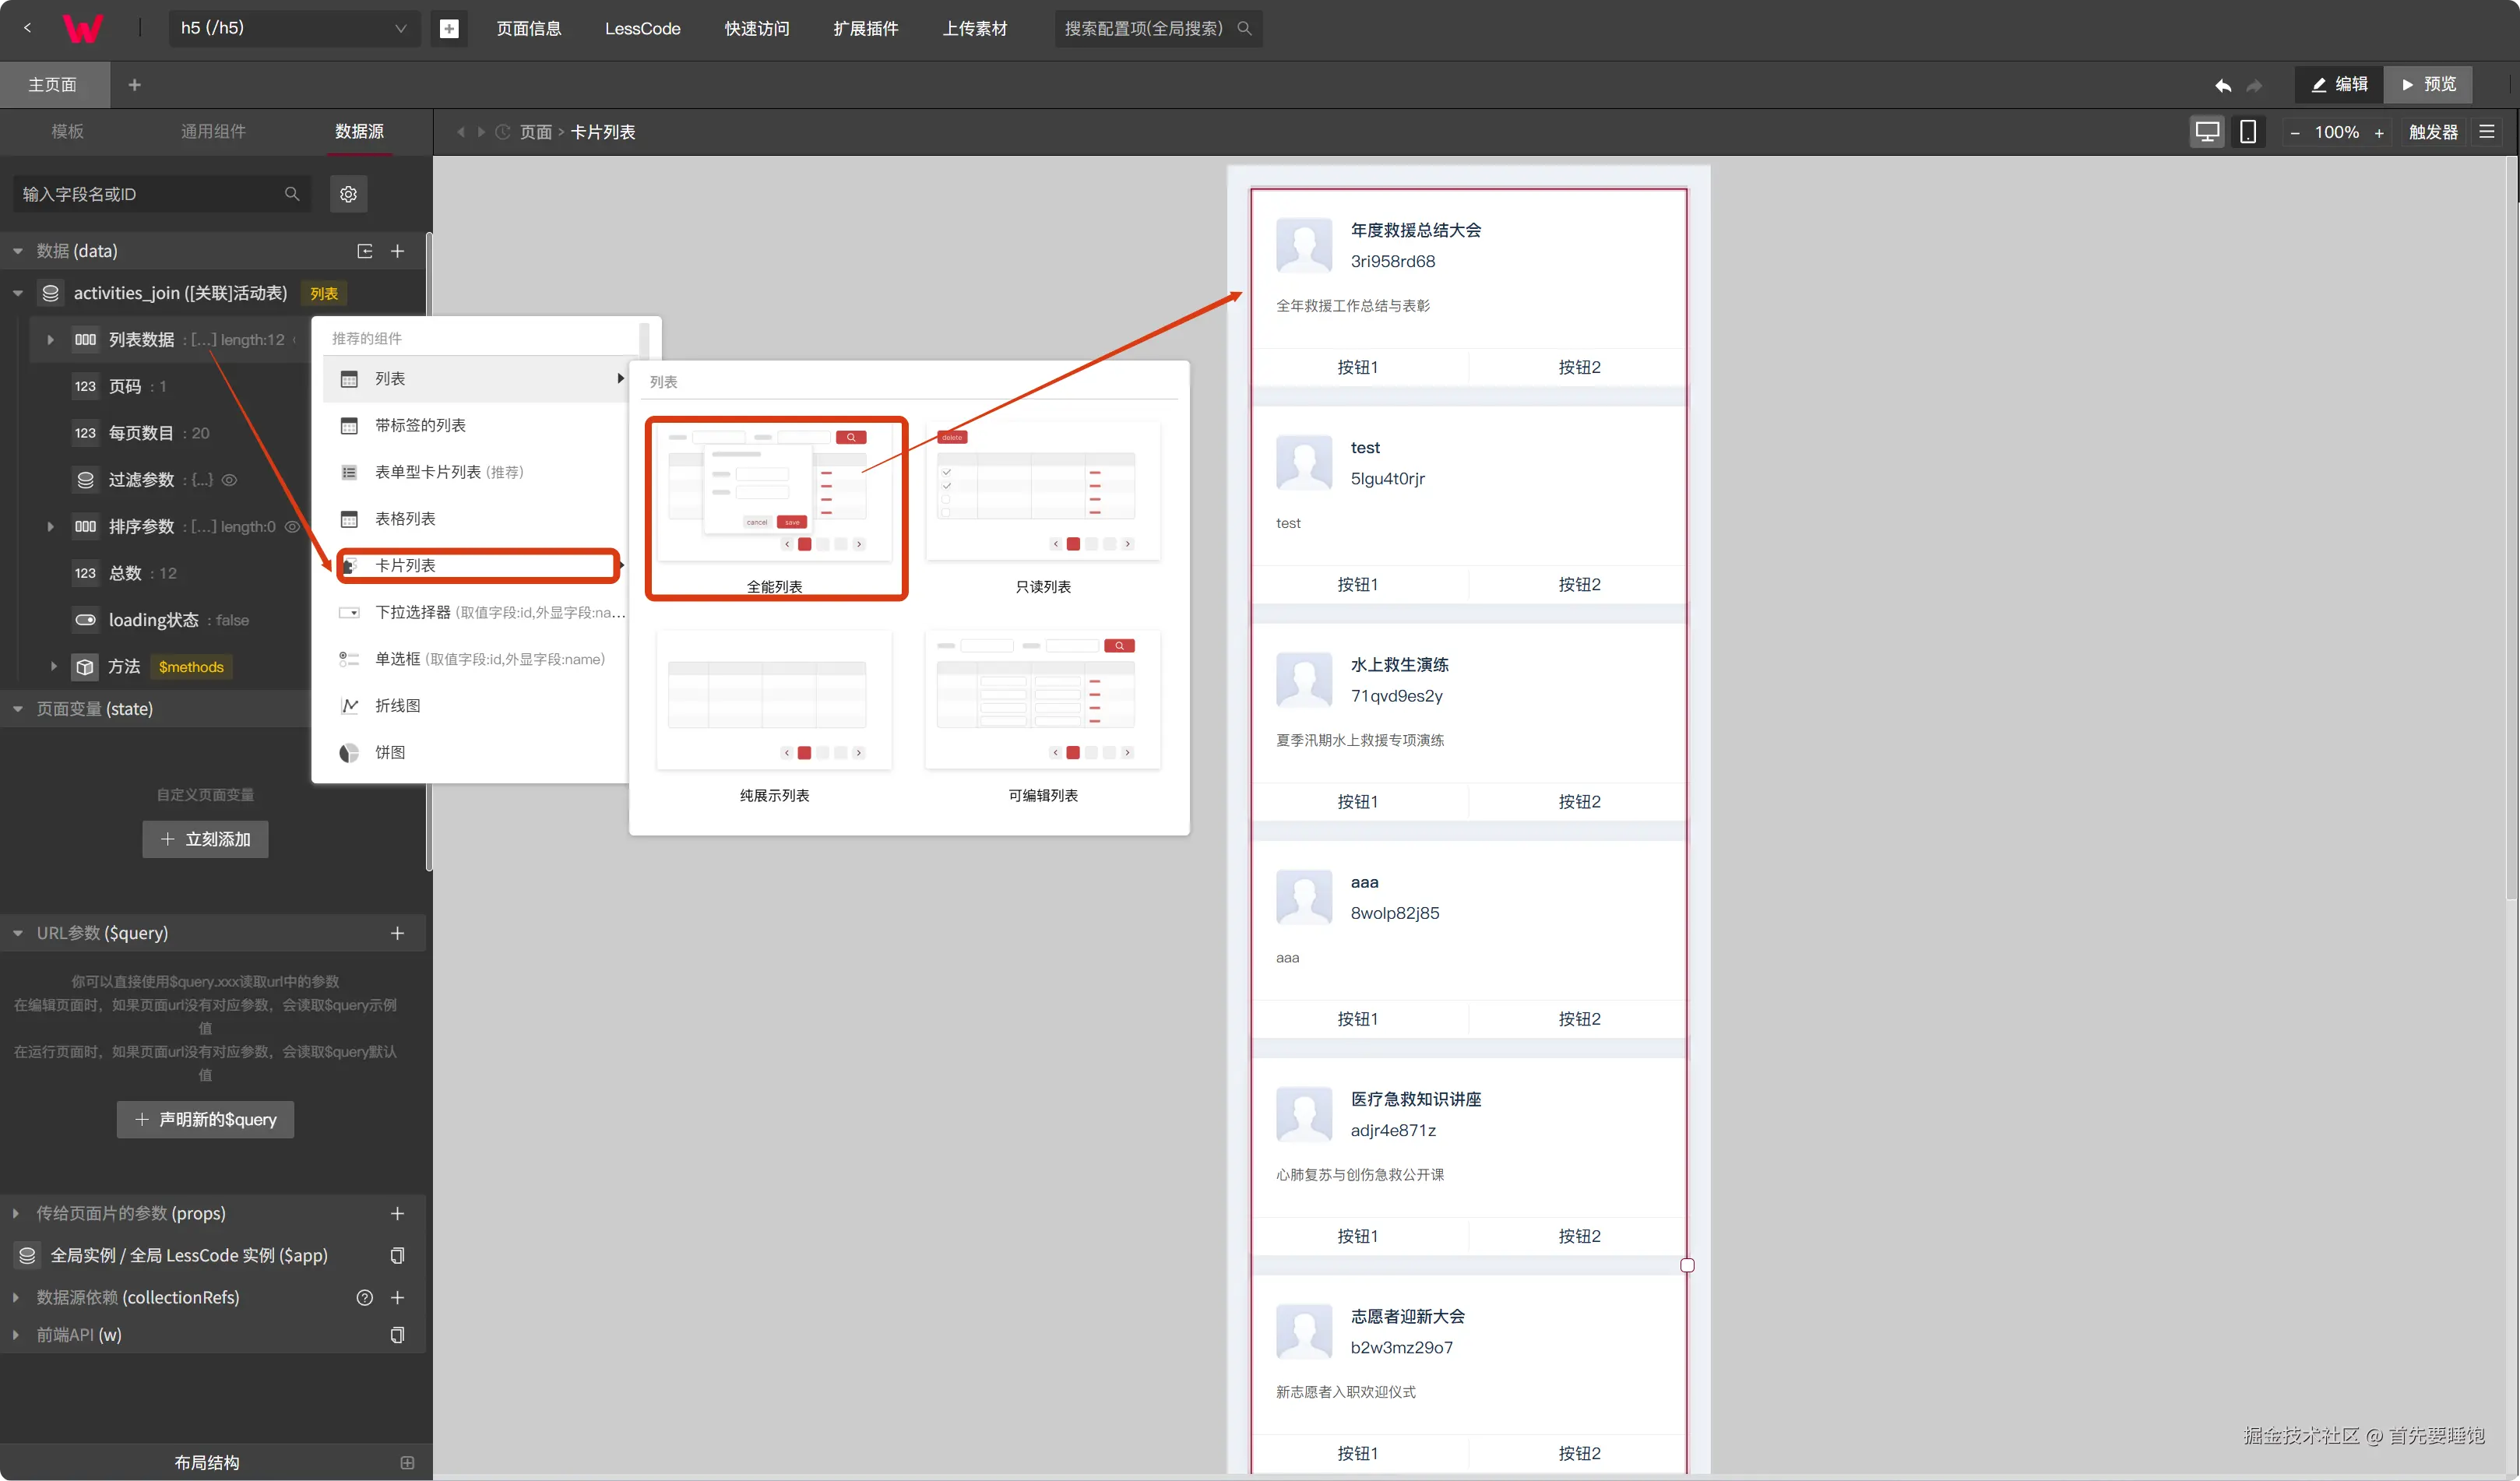
Task: Click the settings gear beside the field search
Action: [x=348, y=194]
